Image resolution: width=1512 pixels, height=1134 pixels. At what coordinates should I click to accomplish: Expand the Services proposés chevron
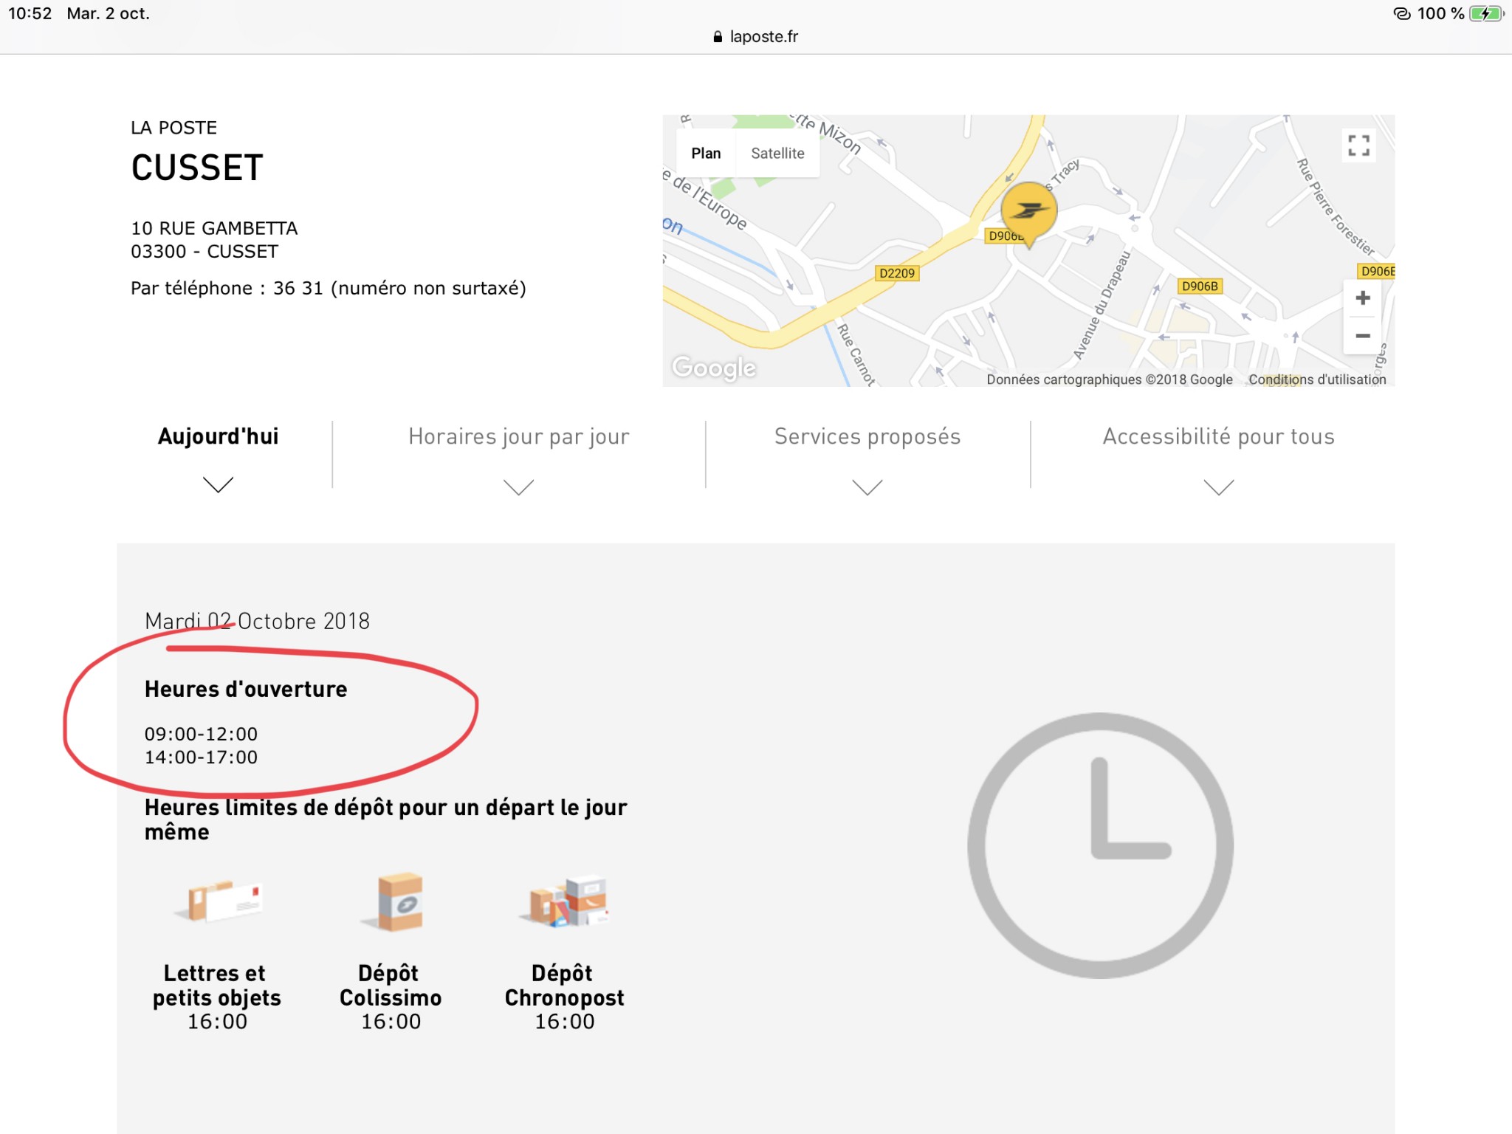pyautogui.click(x=867, y=487)
